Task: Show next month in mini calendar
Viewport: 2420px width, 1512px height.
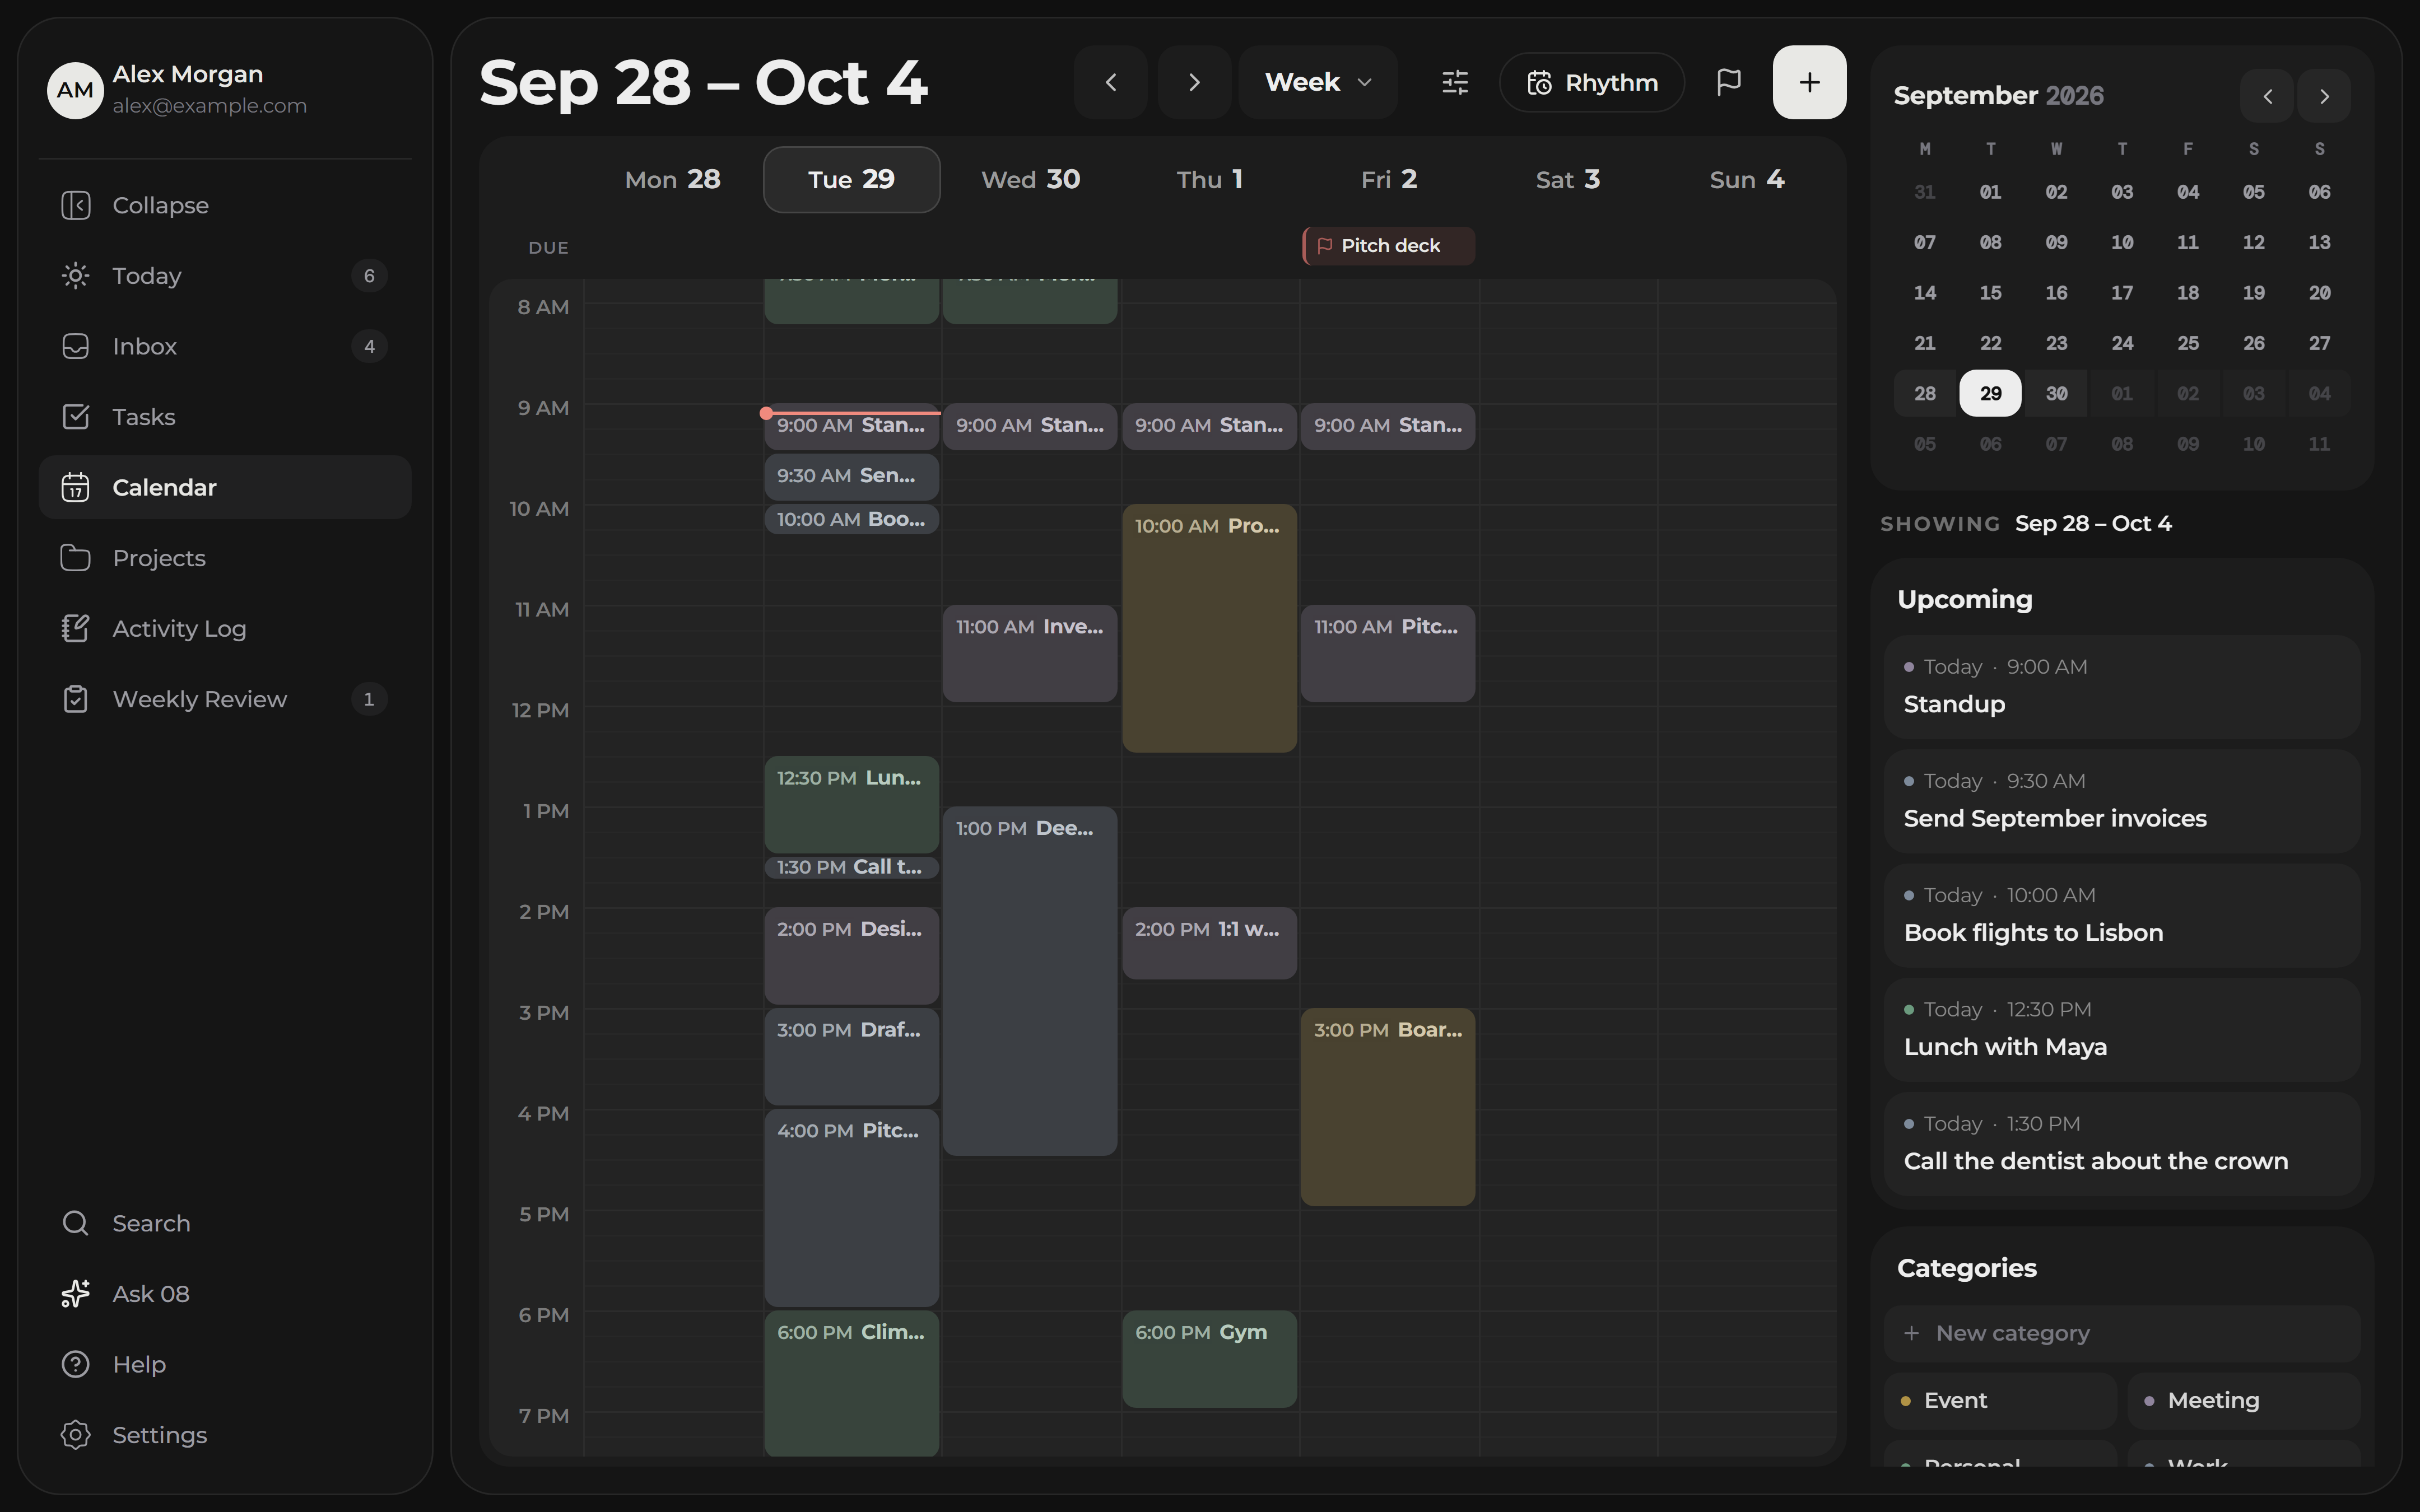Action: (x=2324, y=96)
